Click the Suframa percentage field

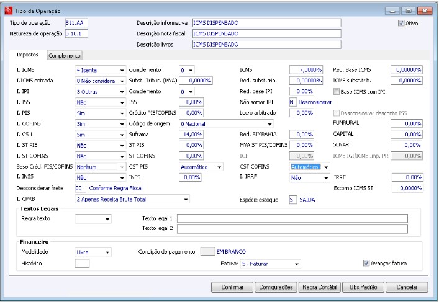tap(191, 134)
